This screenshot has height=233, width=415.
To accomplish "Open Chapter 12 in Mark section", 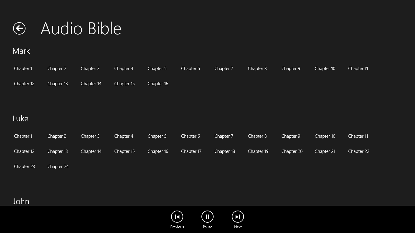I will [x=24, y=84].
